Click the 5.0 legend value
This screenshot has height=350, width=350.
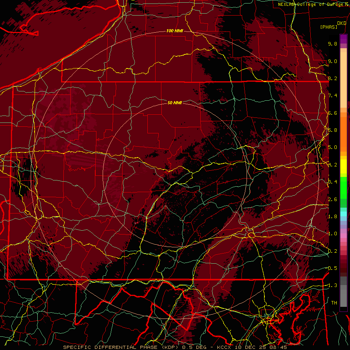[x=332, y=147]
